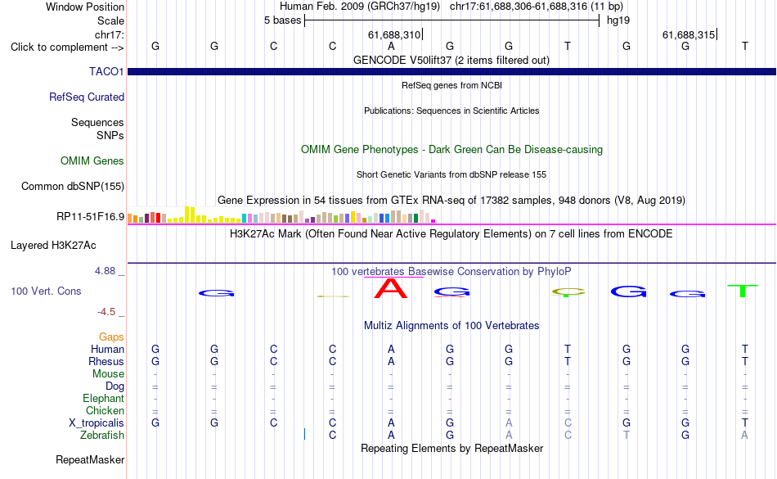Select the RP11-51F16.9 expression label
The width and height of the screenshot is (777, 479).
pos(90,217)
